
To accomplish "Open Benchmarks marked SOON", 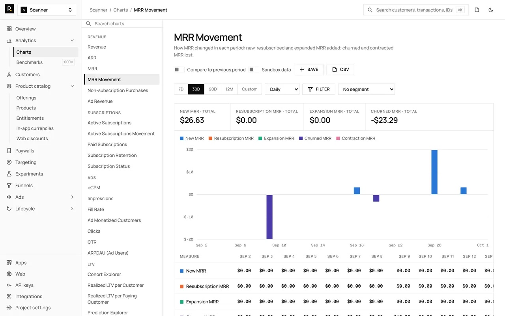I will 45,62.
